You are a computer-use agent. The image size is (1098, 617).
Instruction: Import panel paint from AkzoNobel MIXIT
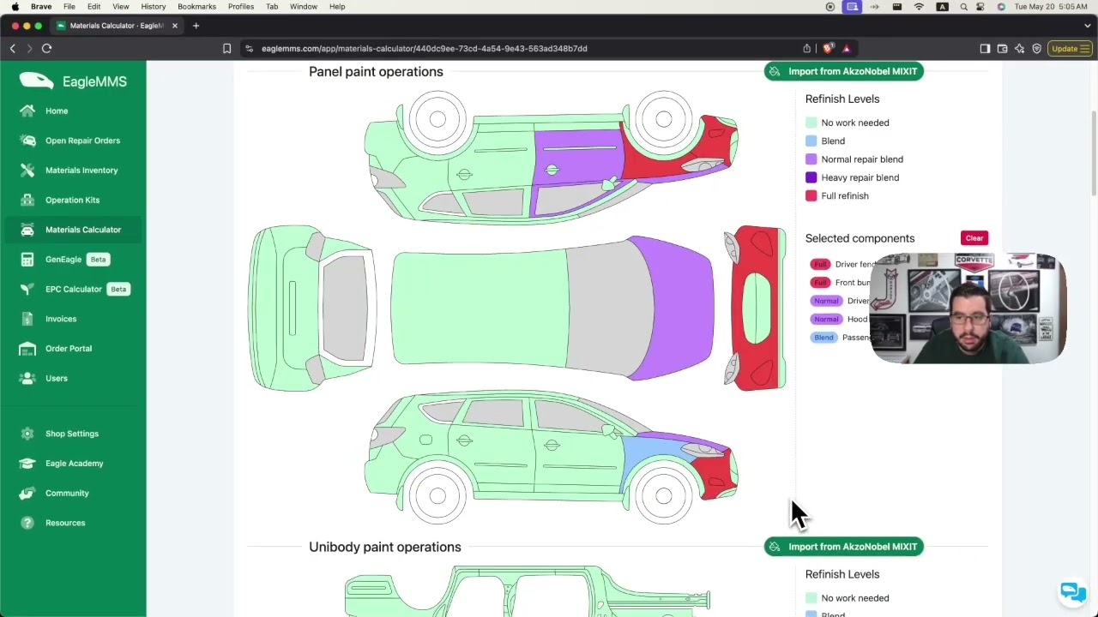pos(844,71)
